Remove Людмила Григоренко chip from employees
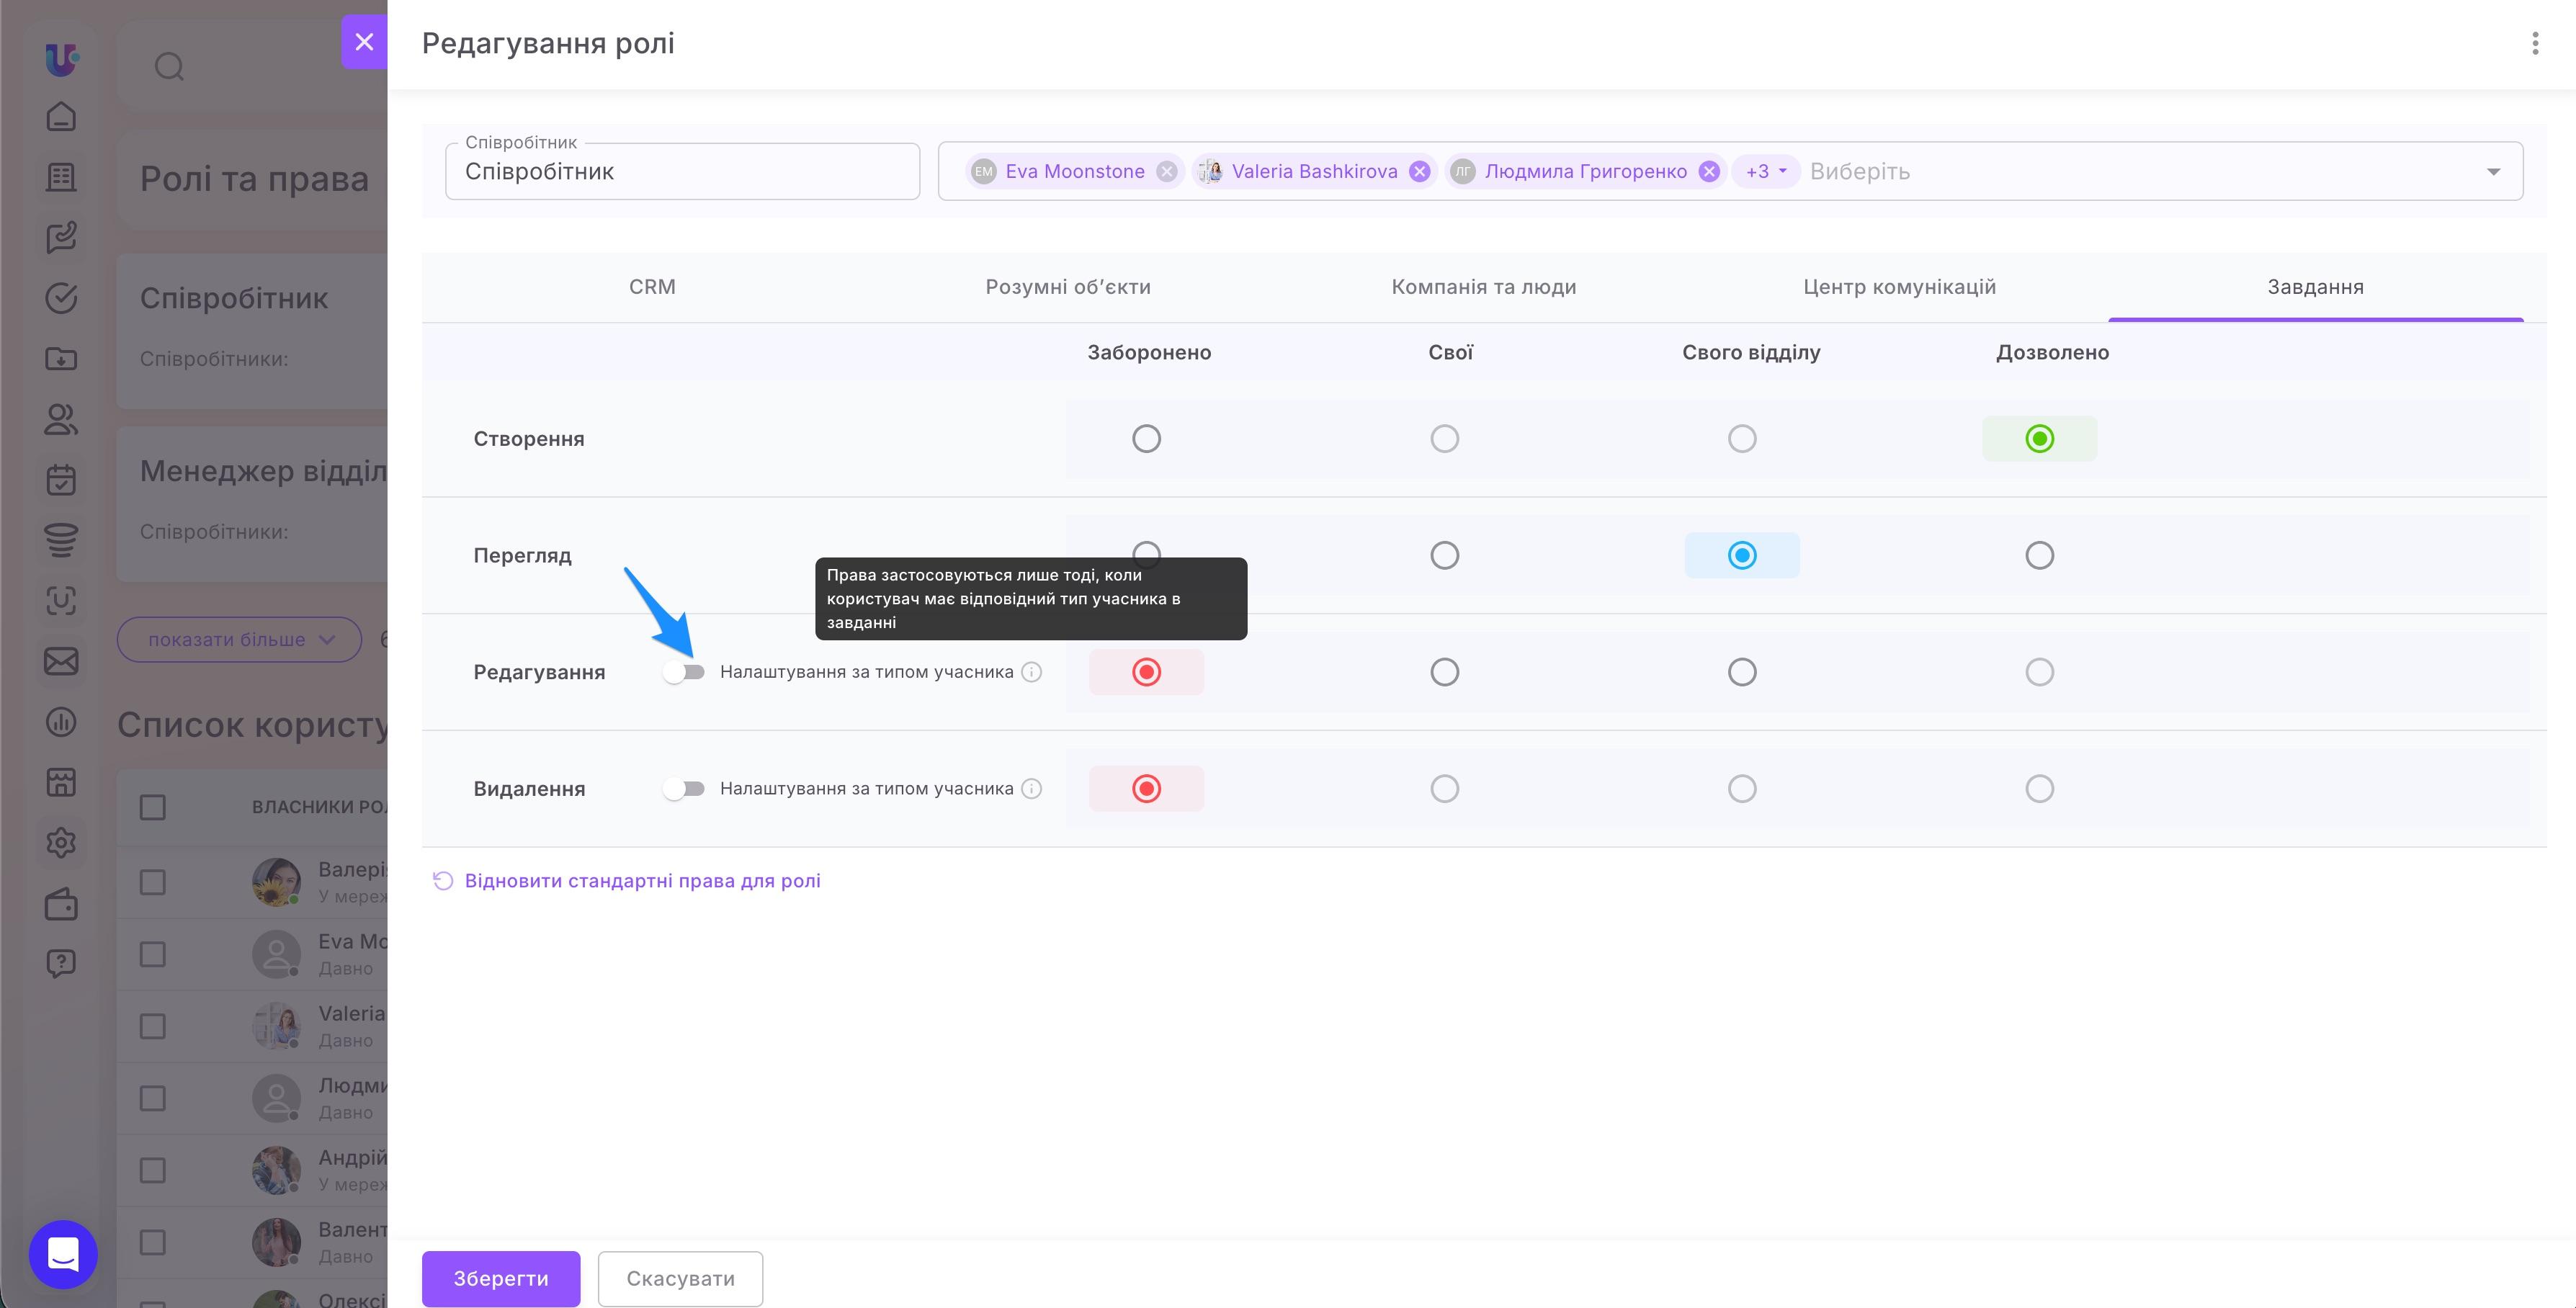The width and height of the screenshot is (2576, 1308). pyautogui.click(x=1709, y=171)
